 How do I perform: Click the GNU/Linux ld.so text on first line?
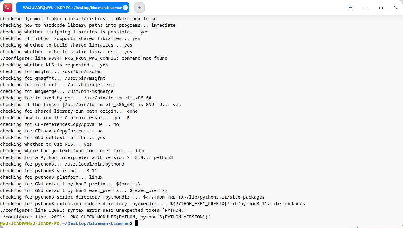click(x=136, y=19)
